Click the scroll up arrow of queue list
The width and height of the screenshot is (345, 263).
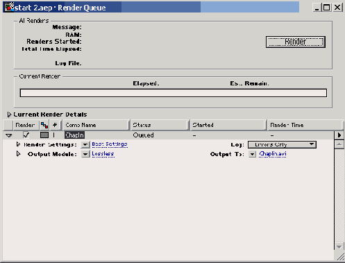pyautogui.click(x=339, y=144)
